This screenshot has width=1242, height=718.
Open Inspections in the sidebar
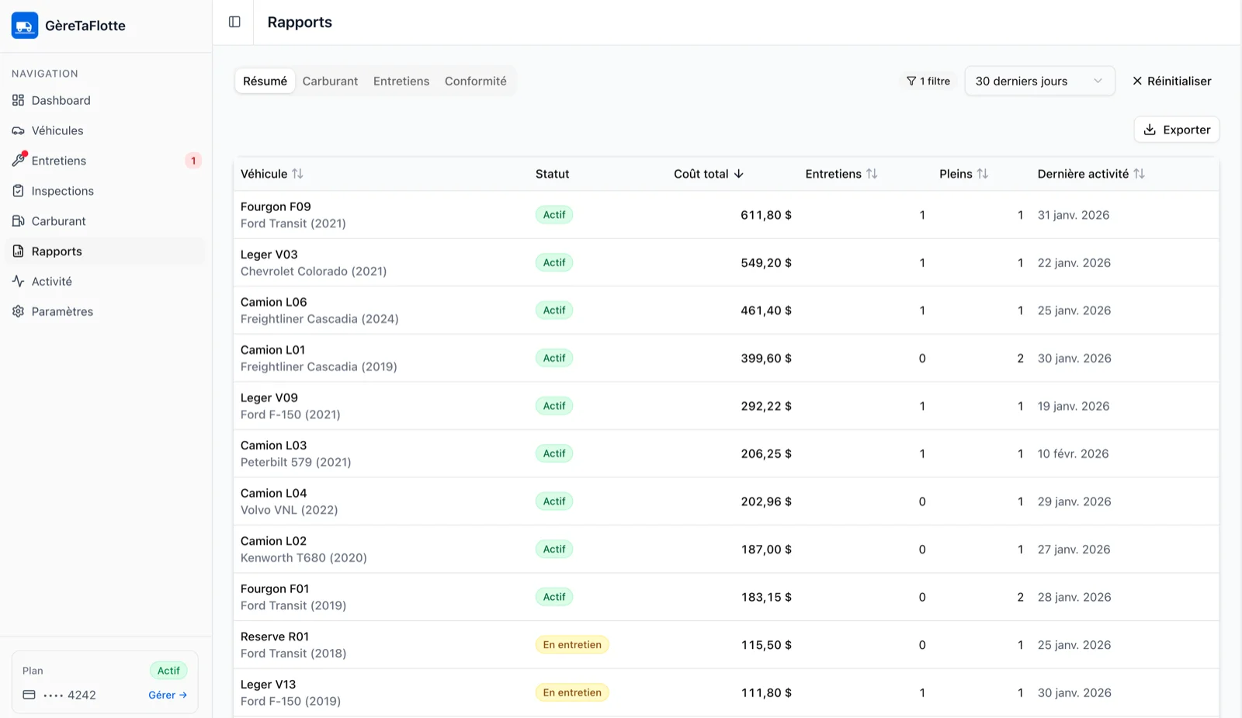[x=62, y=191]
